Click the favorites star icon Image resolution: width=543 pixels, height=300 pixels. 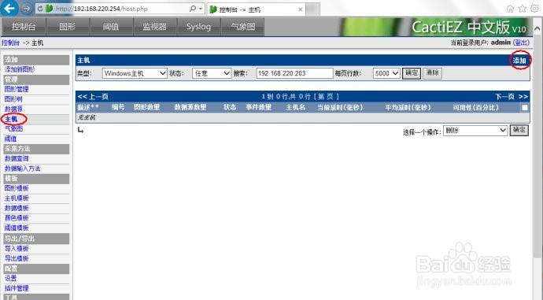click(x=523, y=9)
